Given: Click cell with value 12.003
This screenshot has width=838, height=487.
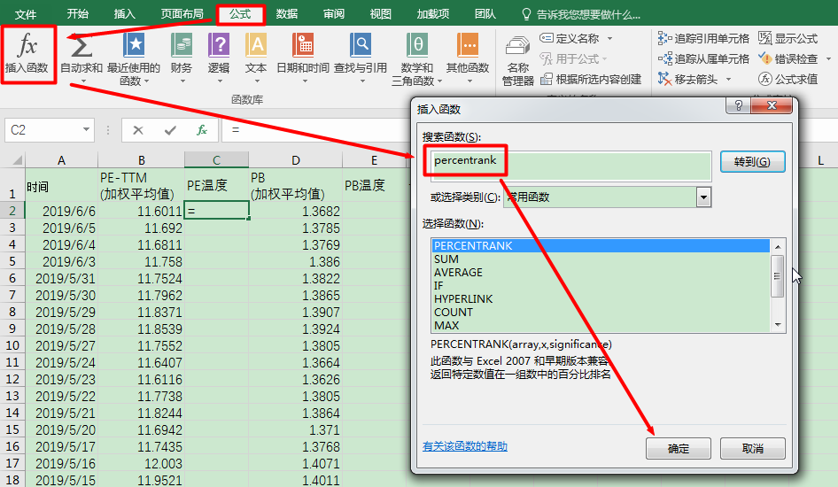Looking at the screenshot, I should pyautogui.click(x=141, y=463).
